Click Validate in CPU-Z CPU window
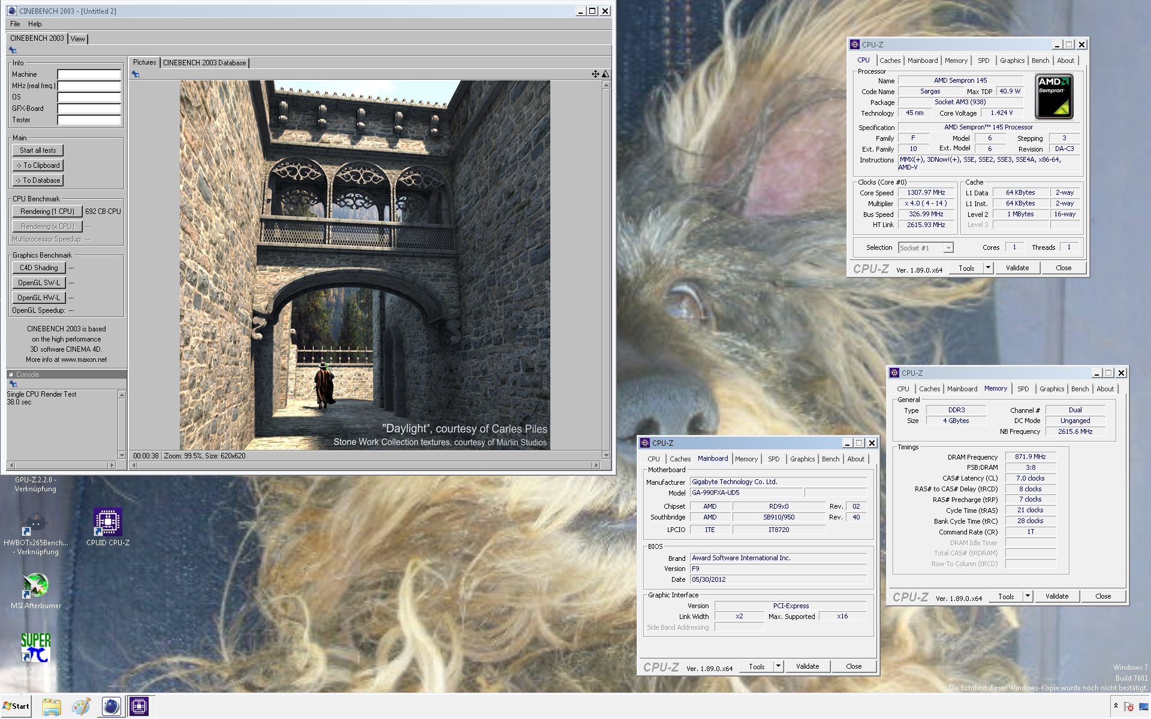 [x=1017, y=268]
